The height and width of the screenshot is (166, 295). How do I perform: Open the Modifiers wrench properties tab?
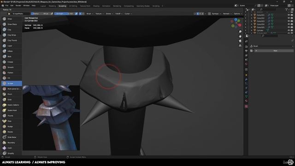[x=246, y=79]
